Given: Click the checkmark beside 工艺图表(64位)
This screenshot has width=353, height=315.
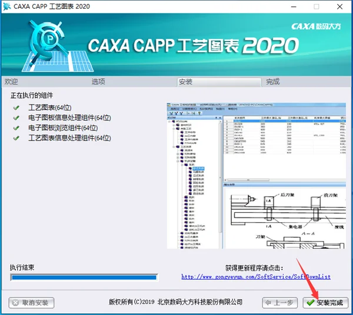Looking at the screenshot, I should tap(16, 108).
